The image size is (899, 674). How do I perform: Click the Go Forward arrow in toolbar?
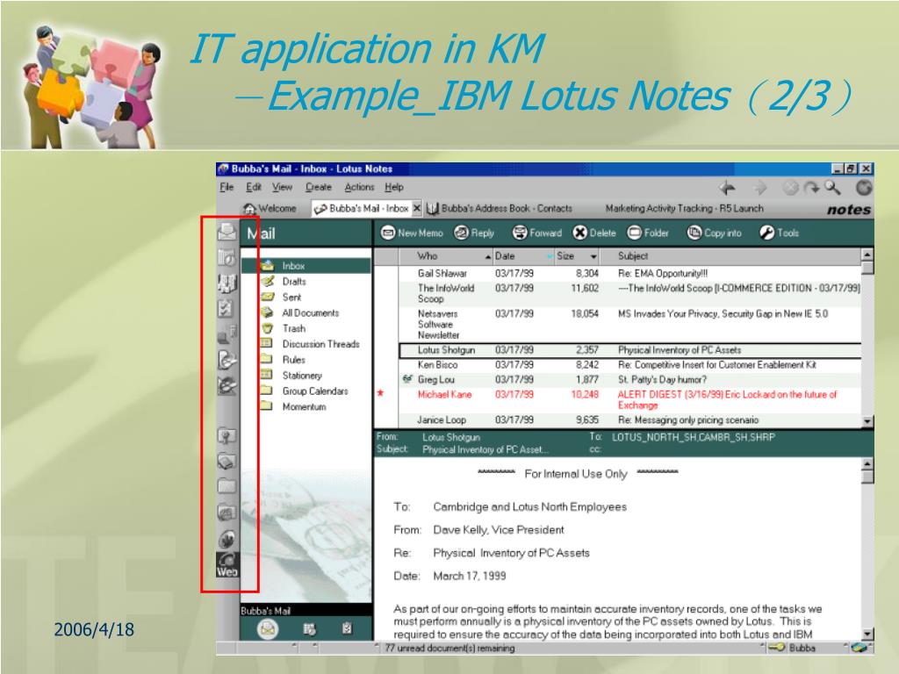[760, 188]
